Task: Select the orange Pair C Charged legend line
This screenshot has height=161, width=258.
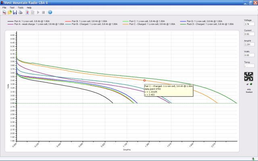Action: [x=125, y=24]
